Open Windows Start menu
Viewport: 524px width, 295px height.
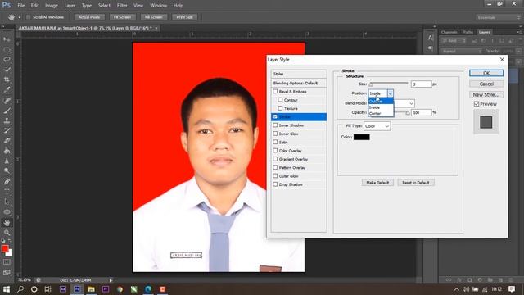[7, 289]
